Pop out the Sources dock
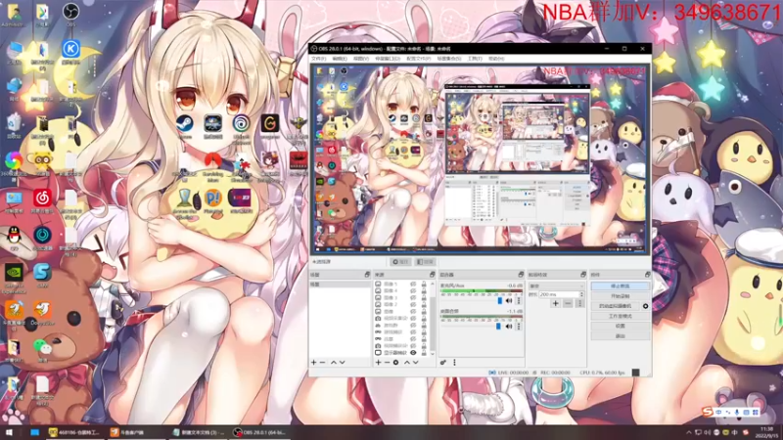The height and width of the screenshot is (440, 783). (432, 275)
